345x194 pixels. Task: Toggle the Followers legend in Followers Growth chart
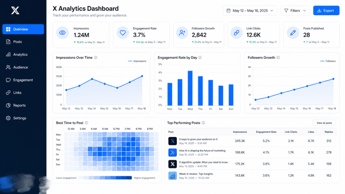point(328,61)
